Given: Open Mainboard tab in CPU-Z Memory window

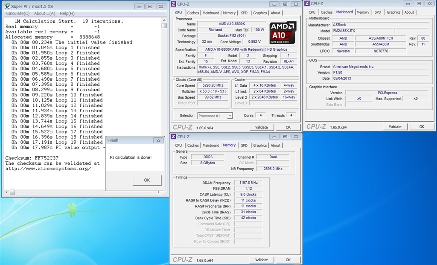Looking at the screenshot, I should click(x=211, y=146).
